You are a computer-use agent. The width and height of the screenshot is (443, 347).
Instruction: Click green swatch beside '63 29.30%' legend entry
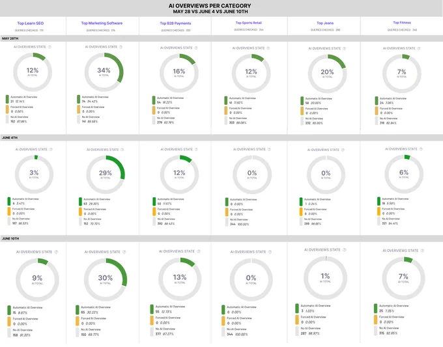(80, 202)
